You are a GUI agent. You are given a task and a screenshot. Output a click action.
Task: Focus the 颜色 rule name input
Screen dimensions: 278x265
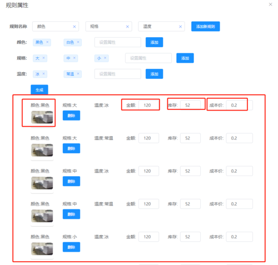pos(56,27)
